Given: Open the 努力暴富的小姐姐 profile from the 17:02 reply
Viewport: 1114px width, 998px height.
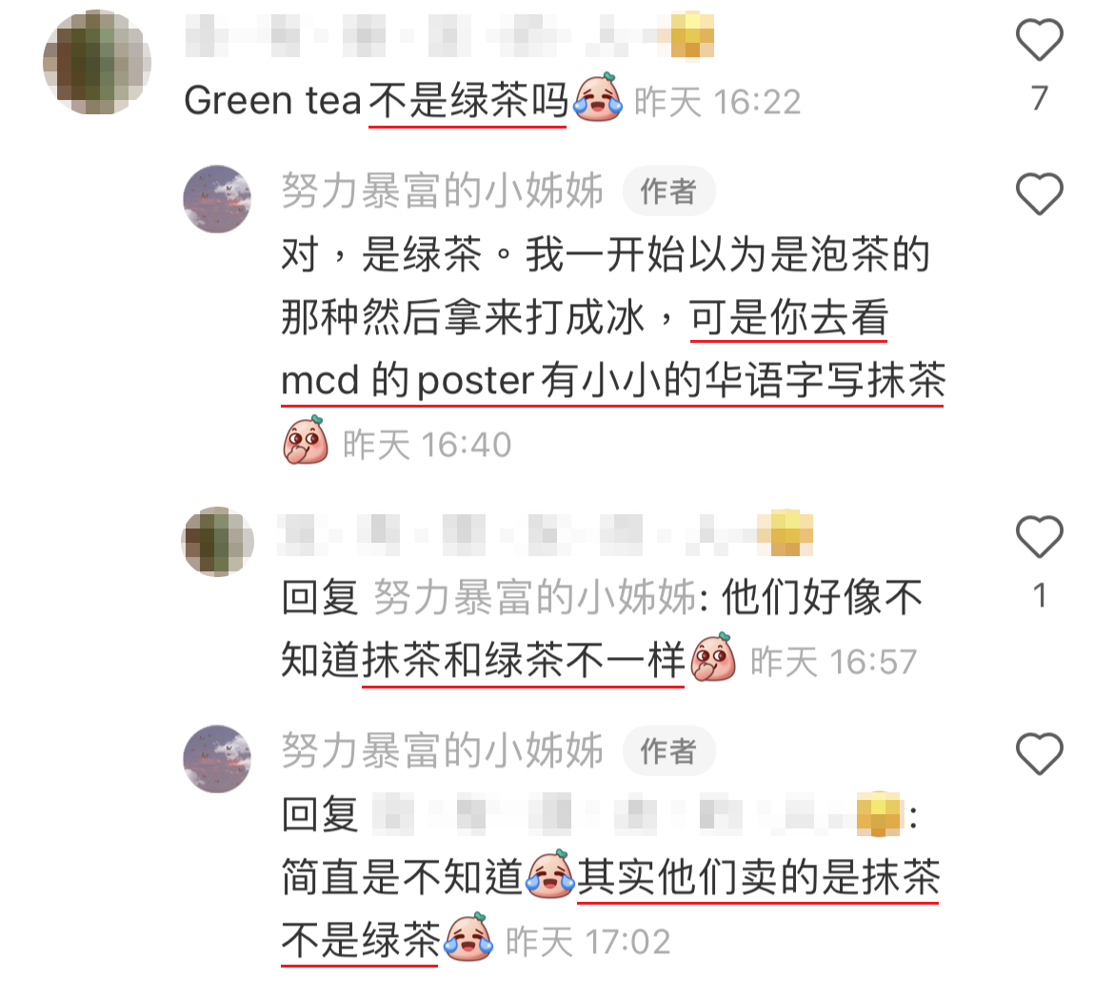Looking at the screenshot, I should click(x=442, y=750).
